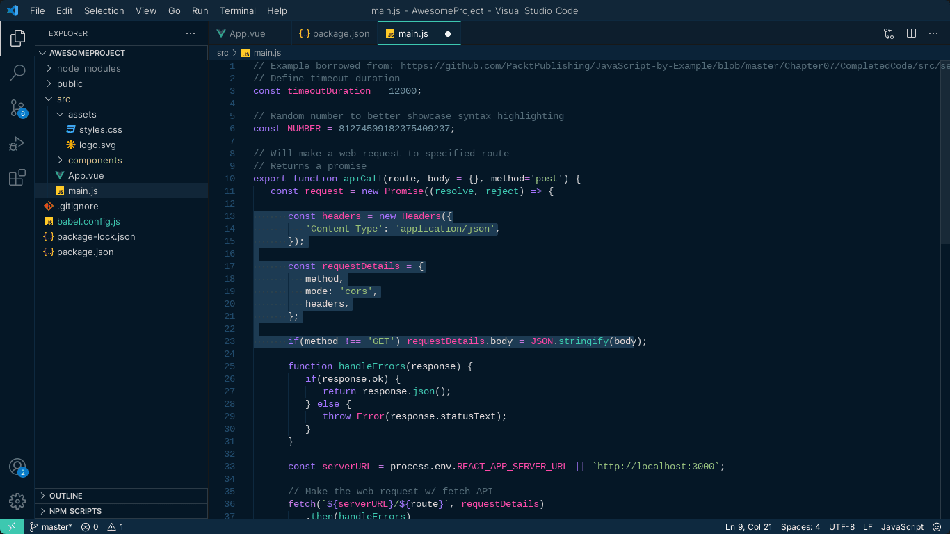Select main.js in the explorer tree
Viewport: 950px width, 534px height.
[x=121, y=191]
